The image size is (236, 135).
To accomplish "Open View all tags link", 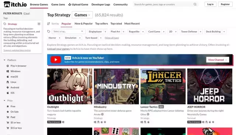I will coord(112,38).
